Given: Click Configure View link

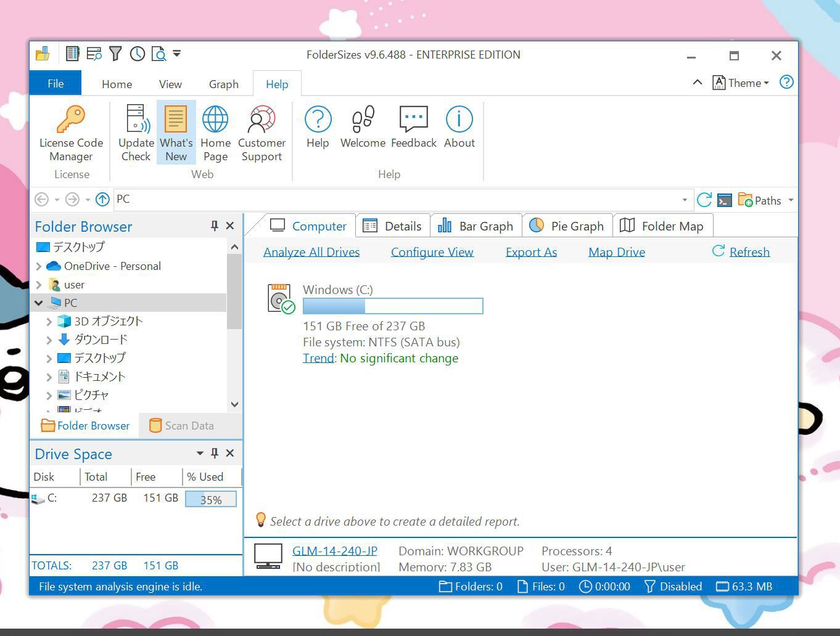Looking at the screenshot, I should point(432,252).
